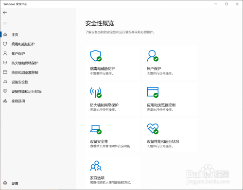The width and height of the screenshot is (243, 190).
Task: Click the window icon for 应用和浏览器控制 in sidebar
Action: 5,72
